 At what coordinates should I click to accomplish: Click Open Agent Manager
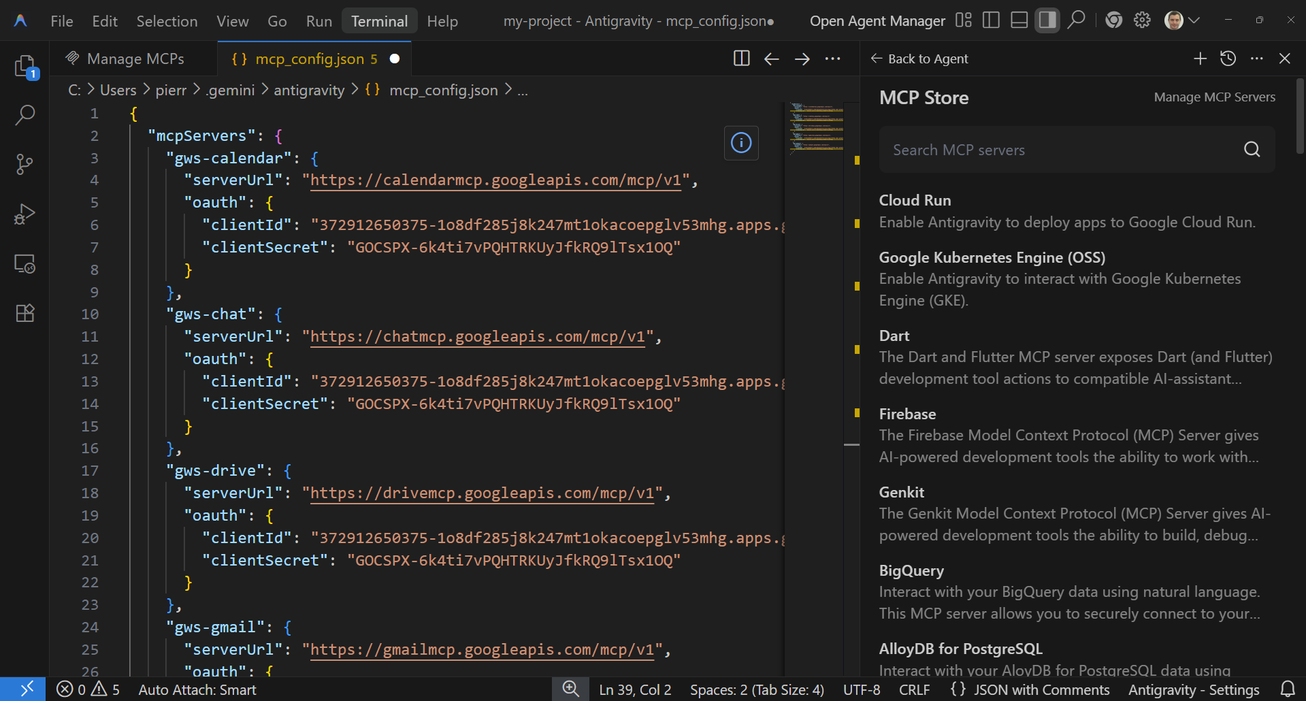coord(877,21)
